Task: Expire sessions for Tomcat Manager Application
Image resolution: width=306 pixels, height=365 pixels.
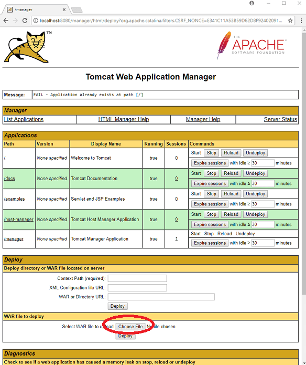Action: click(210, 243)
